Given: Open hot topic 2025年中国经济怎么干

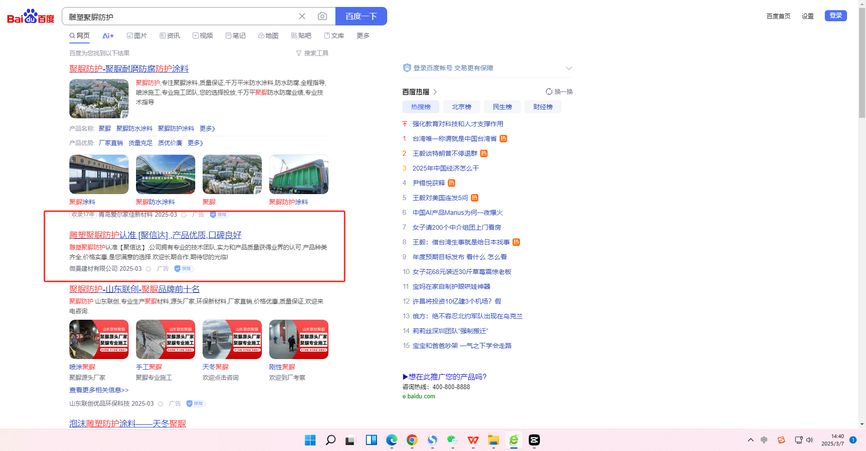Looking at the screenshot, I should (445, 168).
